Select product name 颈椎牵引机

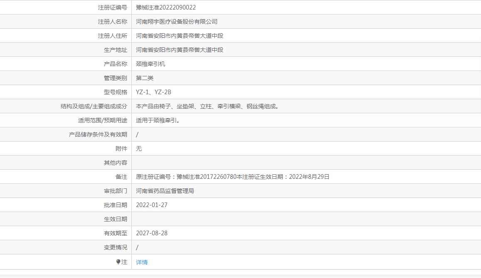150,63
